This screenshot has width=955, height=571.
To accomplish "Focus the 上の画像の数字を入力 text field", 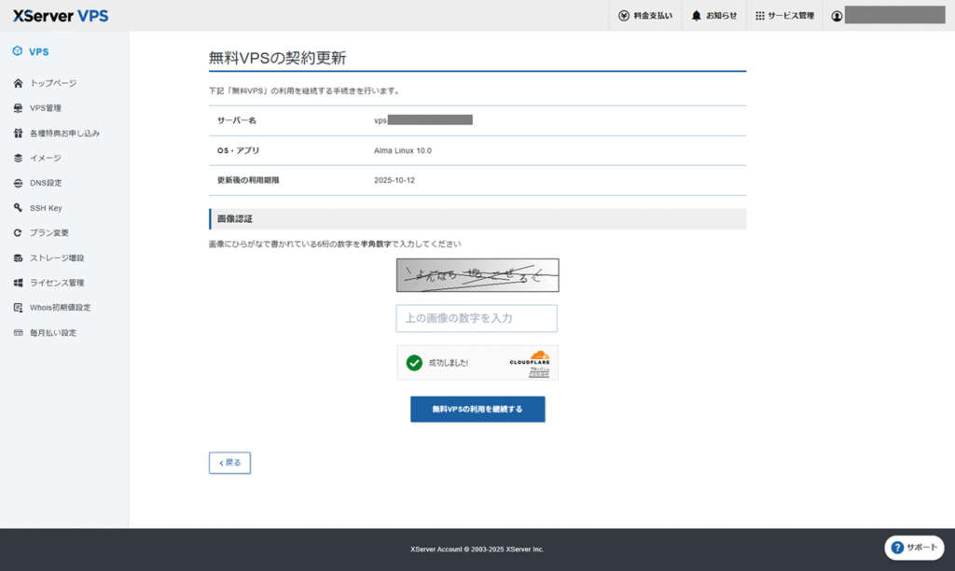I will point(477,318).
